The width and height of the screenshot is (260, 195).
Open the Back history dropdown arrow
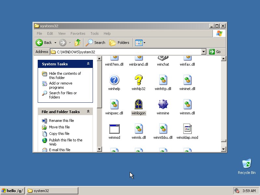click(55, 43)
